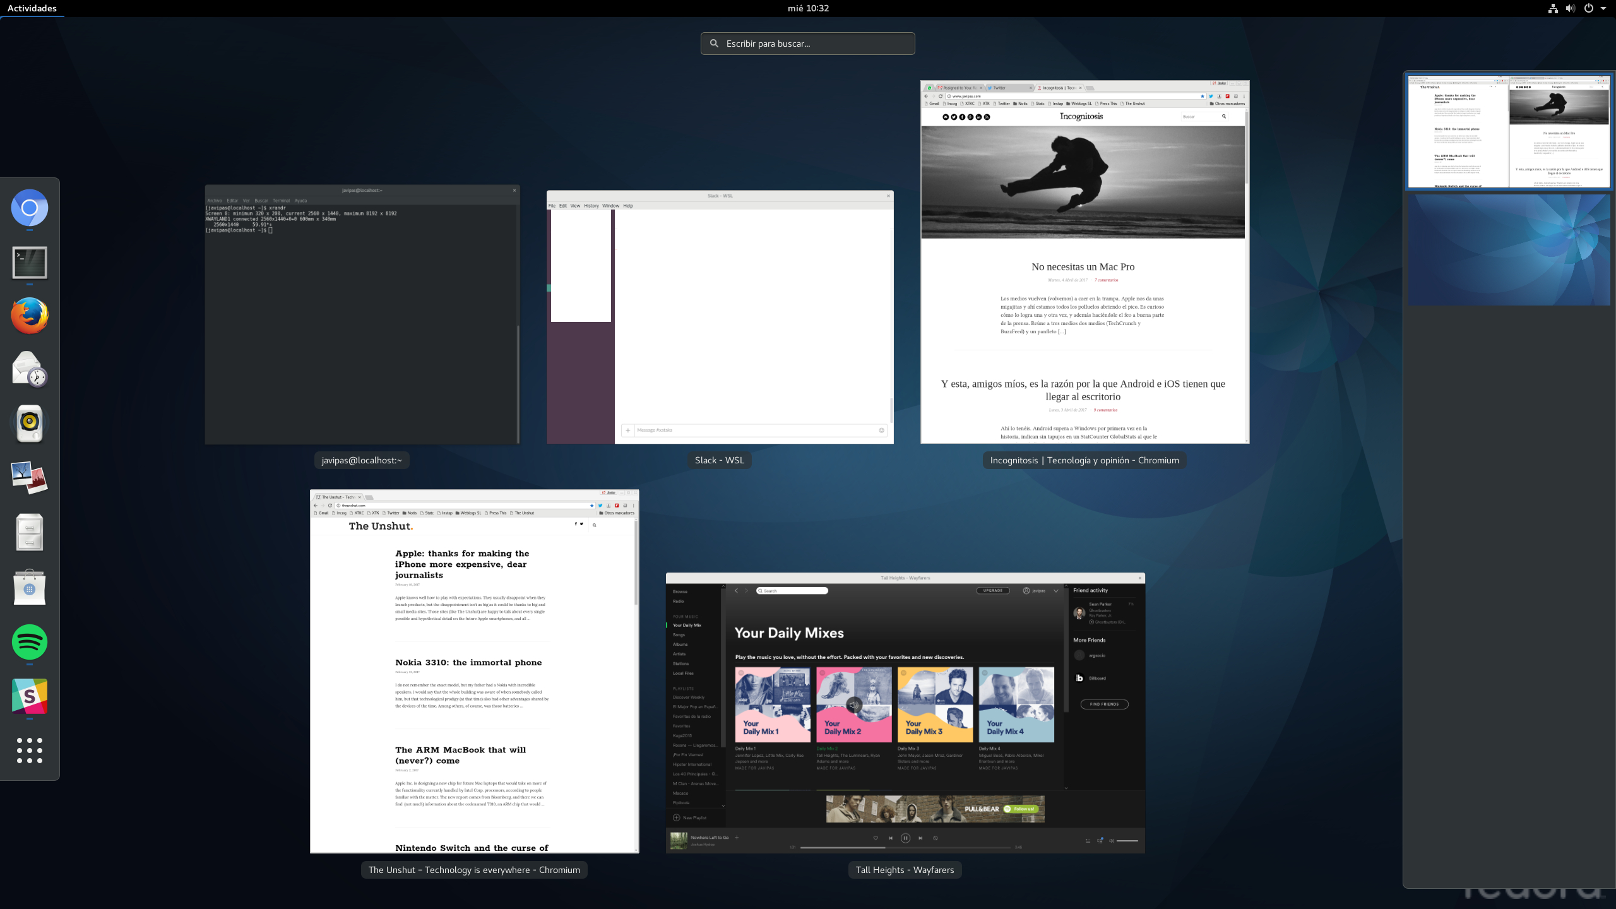Select the Slack - WSL window thumbnail
The image size is (1616, 909).
(720, 317)
